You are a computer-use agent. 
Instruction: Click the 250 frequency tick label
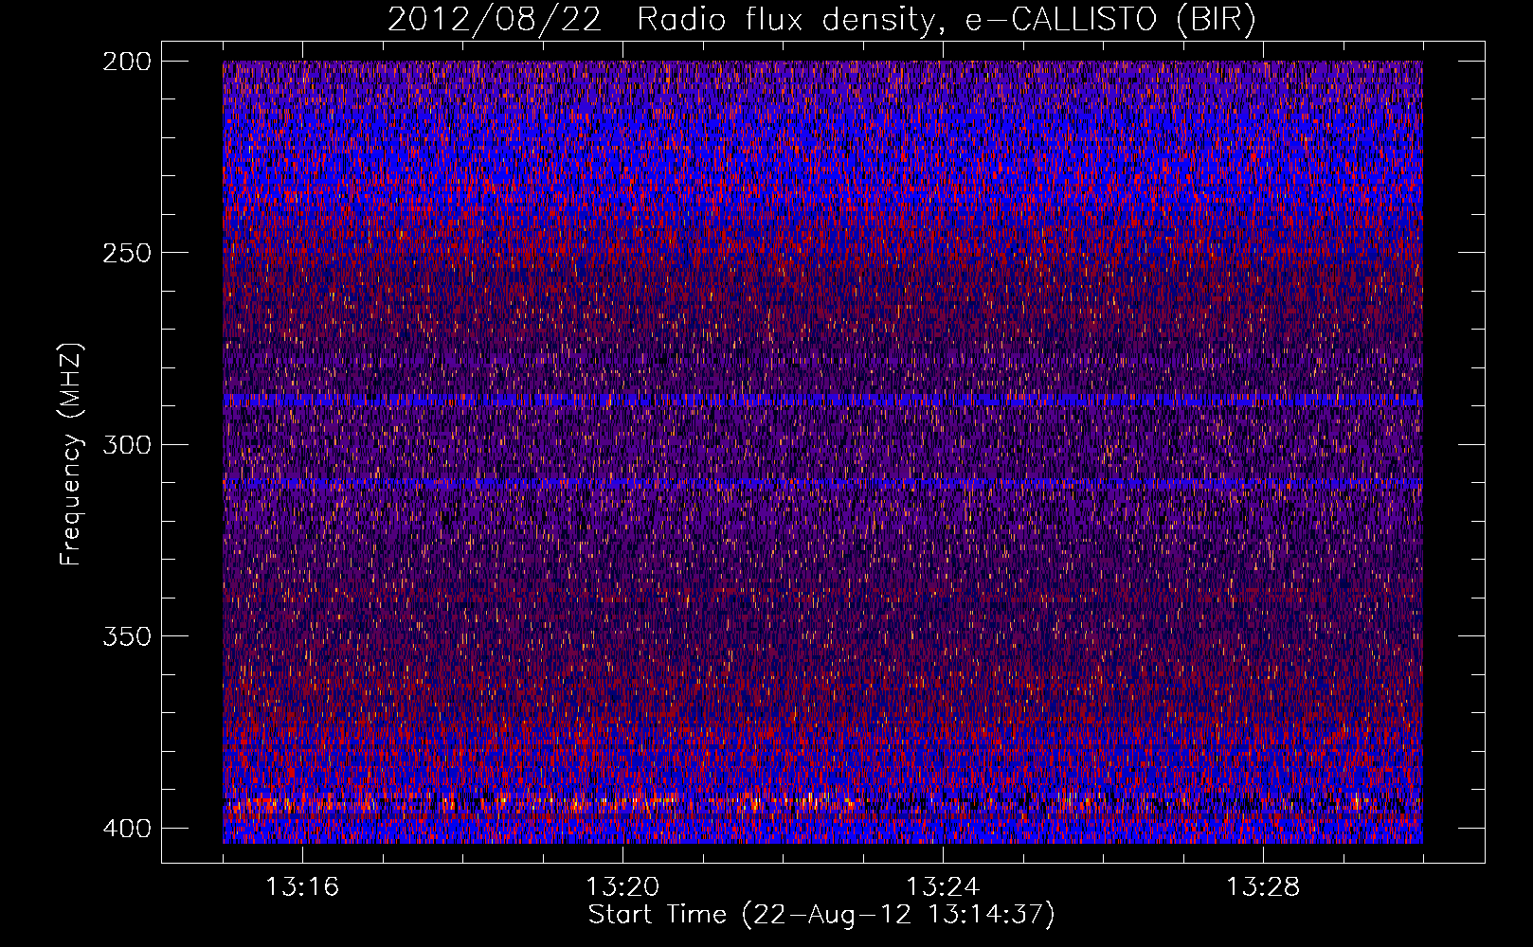tap(126, 253)
